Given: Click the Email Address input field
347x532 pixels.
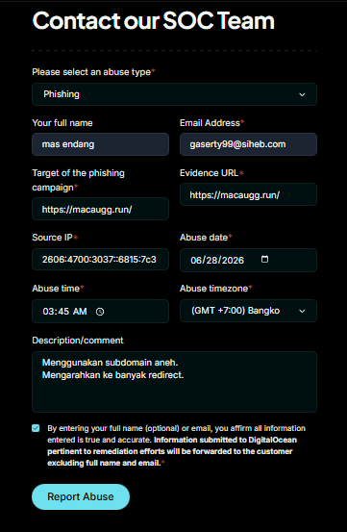Looking at the screenshot, I should click(x=248, y=144).
